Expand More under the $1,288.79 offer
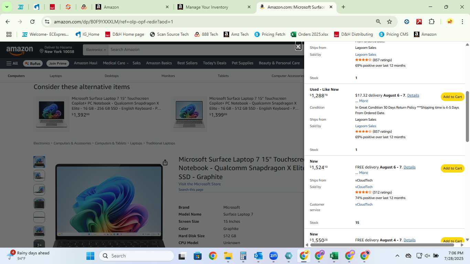This screenshot has width=470, height=264. [x=363, y=101]
